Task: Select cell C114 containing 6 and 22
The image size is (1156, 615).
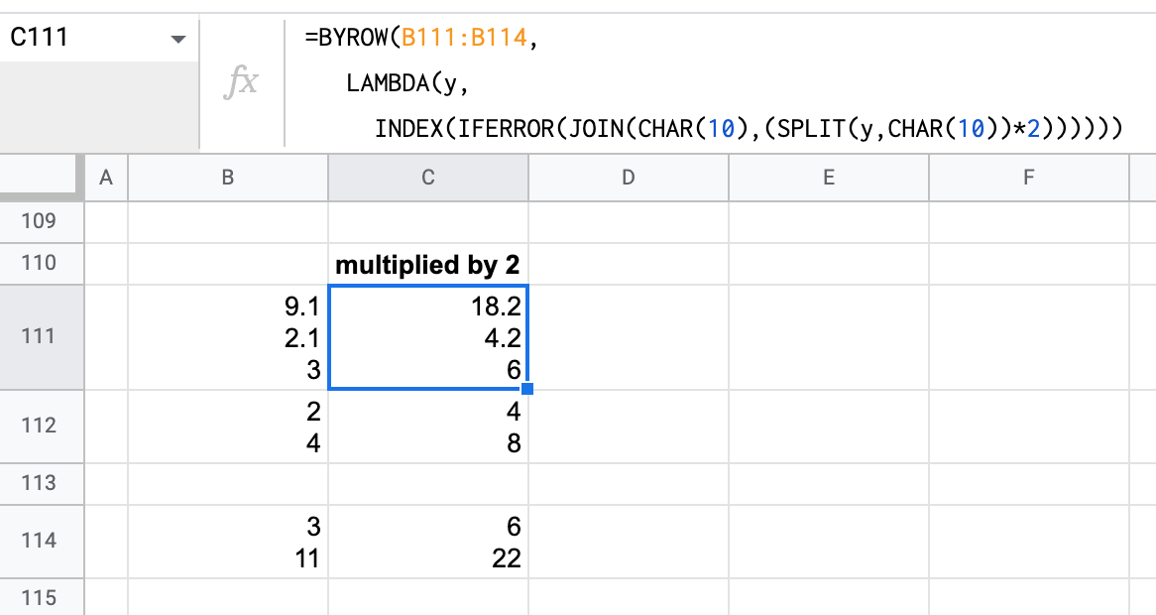Action: pos(428,542)
